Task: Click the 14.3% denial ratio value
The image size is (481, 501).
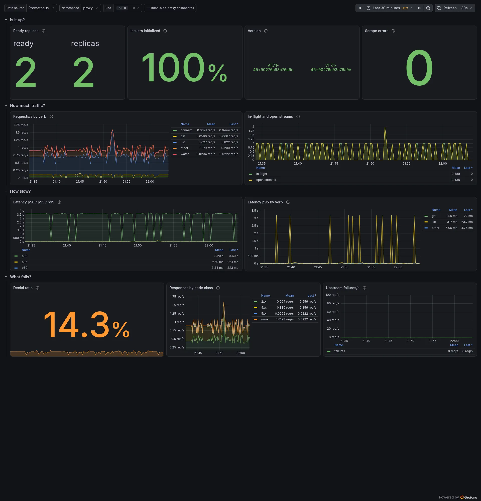Action: point(86,325)
